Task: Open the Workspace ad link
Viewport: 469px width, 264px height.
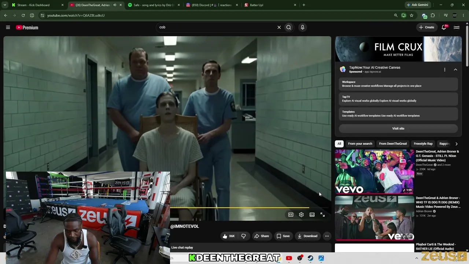Action: point(398,84)
